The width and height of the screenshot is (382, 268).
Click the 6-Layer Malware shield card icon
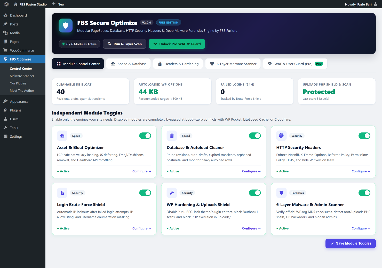(x=281, y=193)
